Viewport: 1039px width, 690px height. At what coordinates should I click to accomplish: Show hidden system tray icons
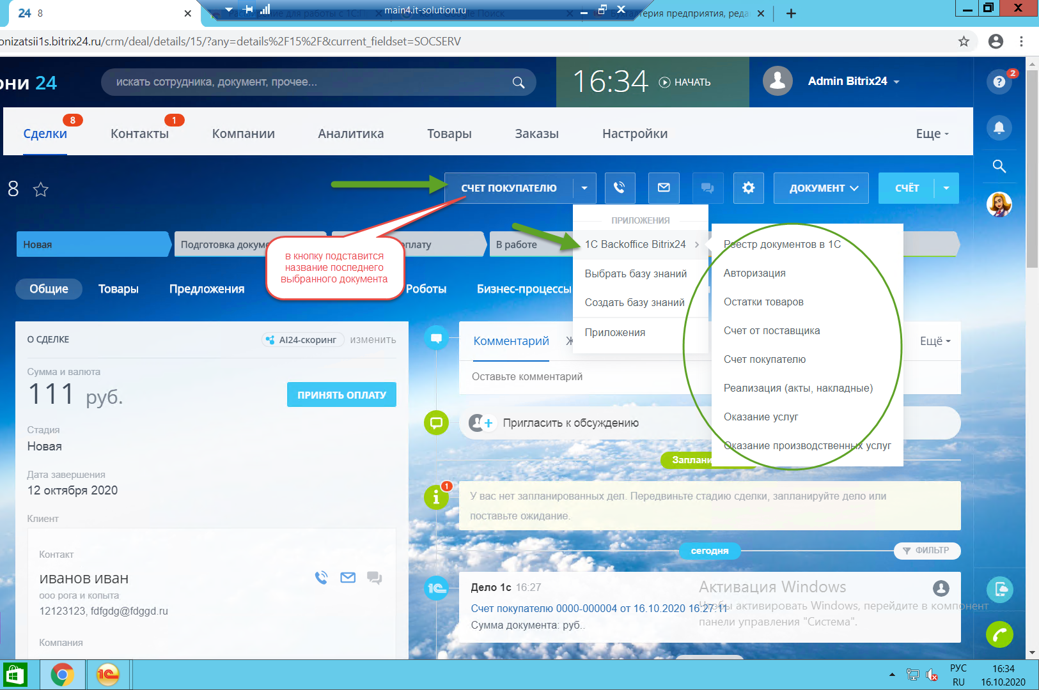(x=892, y=675)
